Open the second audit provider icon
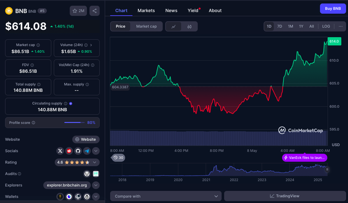 tap(96, 174)
